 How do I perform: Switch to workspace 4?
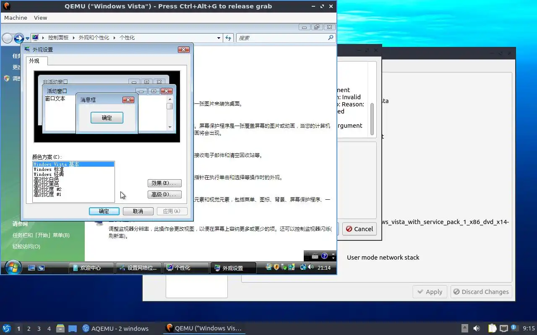49,329
